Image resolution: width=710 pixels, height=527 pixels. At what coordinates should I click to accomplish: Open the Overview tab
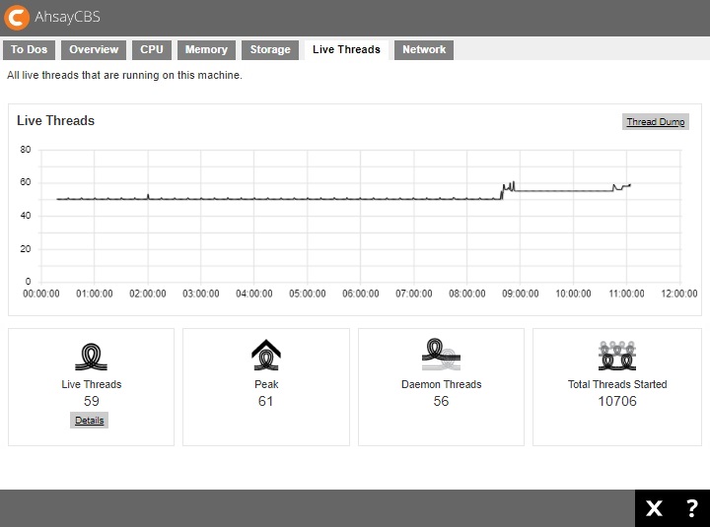point(94,49)
